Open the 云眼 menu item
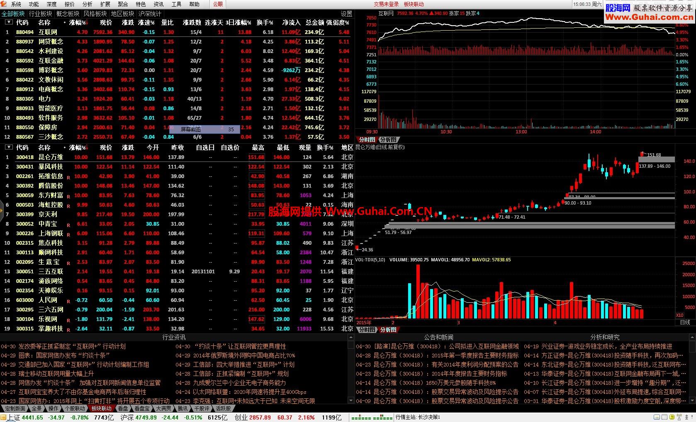 218,4
